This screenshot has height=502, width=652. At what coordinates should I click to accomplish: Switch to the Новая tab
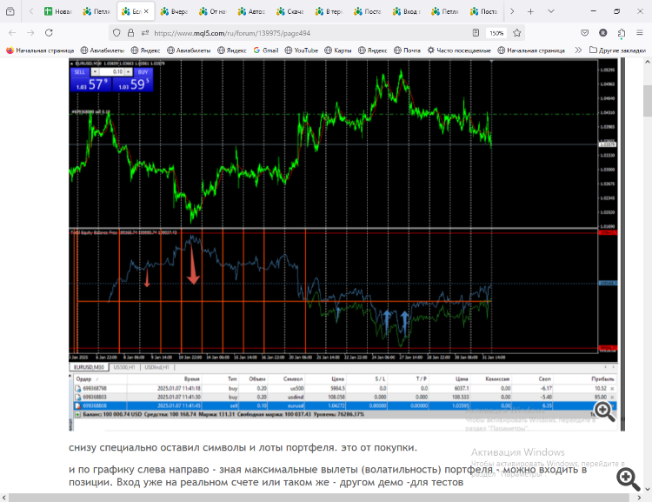57,11
